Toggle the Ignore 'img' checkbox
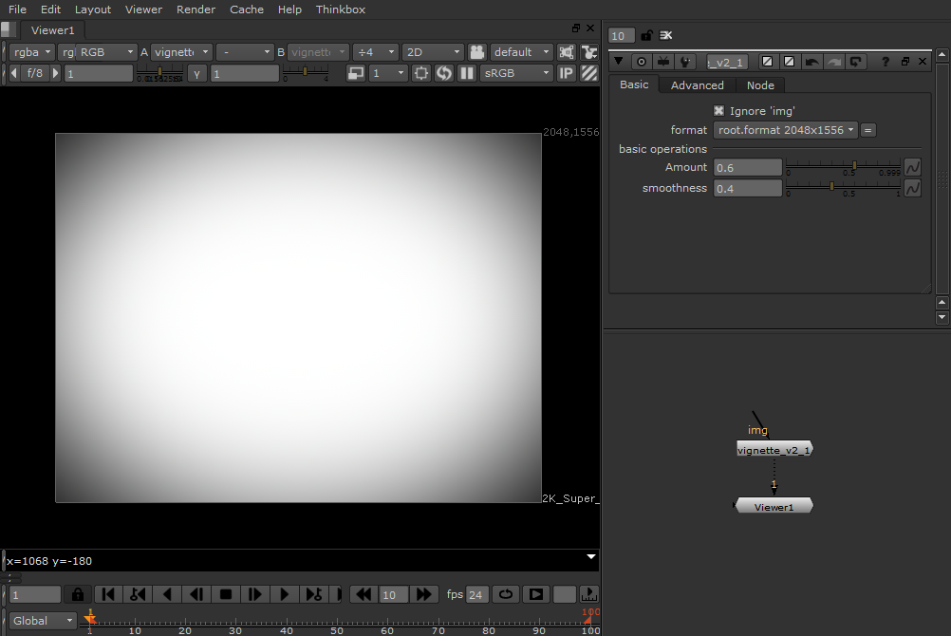The height and width of the screenshot is (636, 951). pyautogui.click(x=718, y=110)
